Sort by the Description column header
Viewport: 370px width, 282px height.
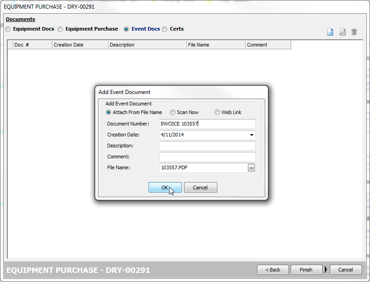tap(147, 45)
